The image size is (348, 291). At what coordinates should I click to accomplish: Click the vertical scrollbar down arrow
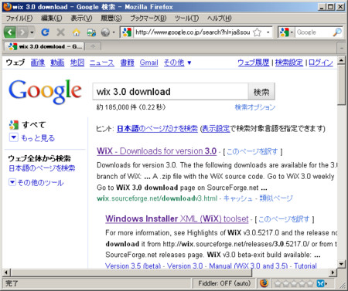(341, 264)
